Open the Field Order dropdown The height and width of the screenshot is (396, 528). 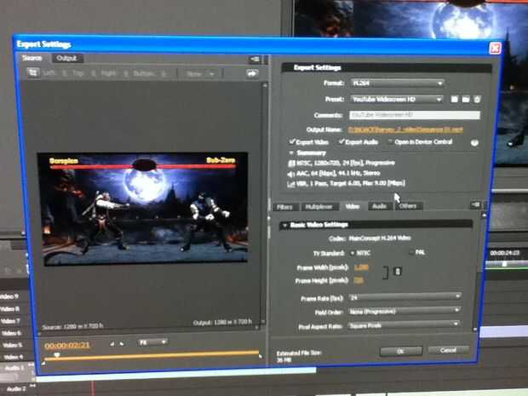[404, 311]
